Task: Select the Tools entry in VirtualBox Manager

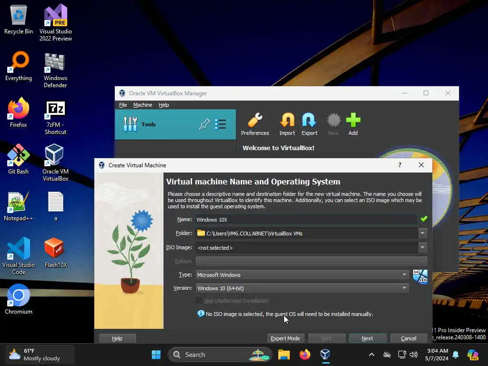Action: click(x=175, y=124)
